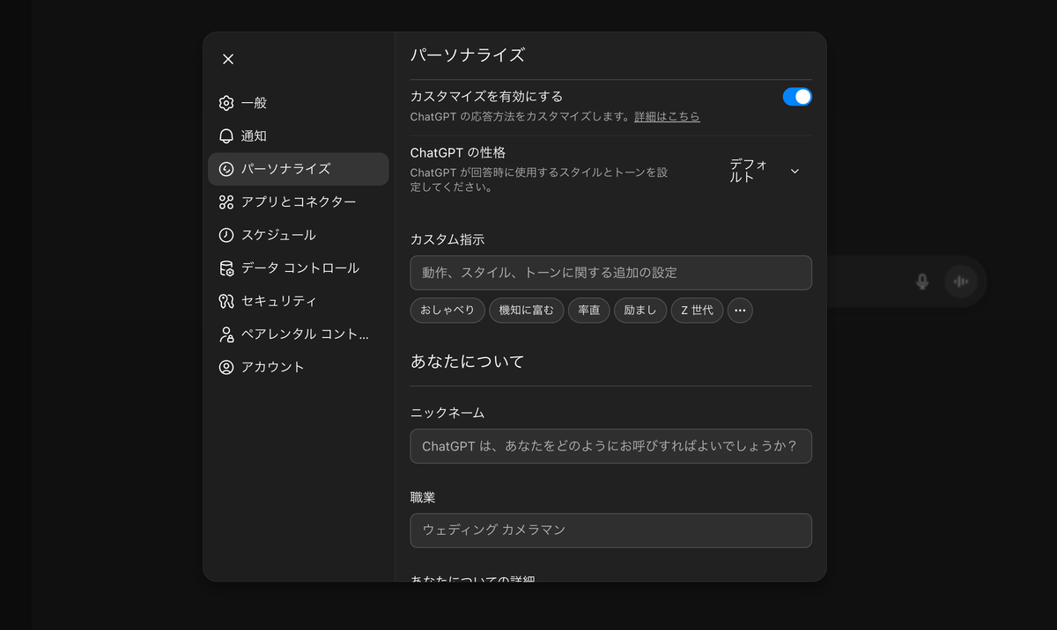Viewport: 1057px width, 630px height.
Task: Select the Z 世代 style chip
Action: [x=697, y=310]
